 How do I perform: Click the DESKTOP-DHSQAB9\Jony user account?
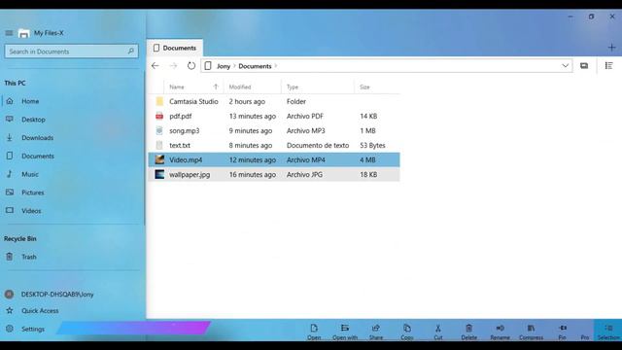57,295
